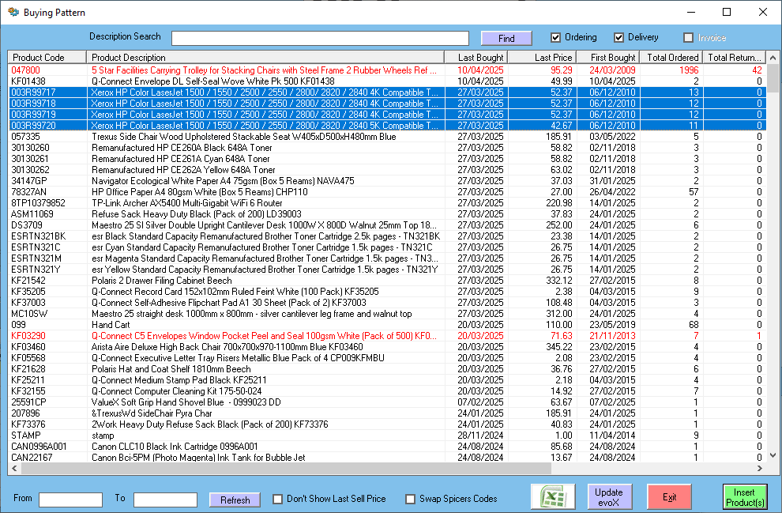
Task: Click the horizontal scrollbar left arrow
Action: click(x=14, y=468)
